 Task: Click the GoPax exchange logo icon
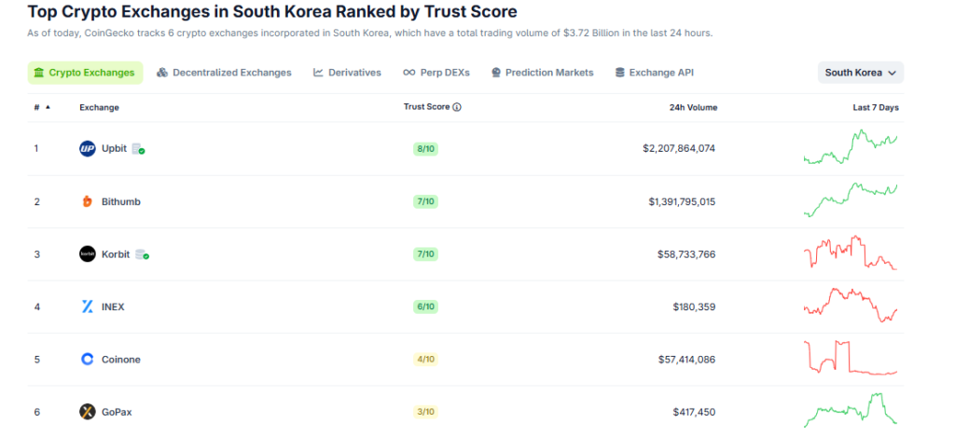point(88,412)
